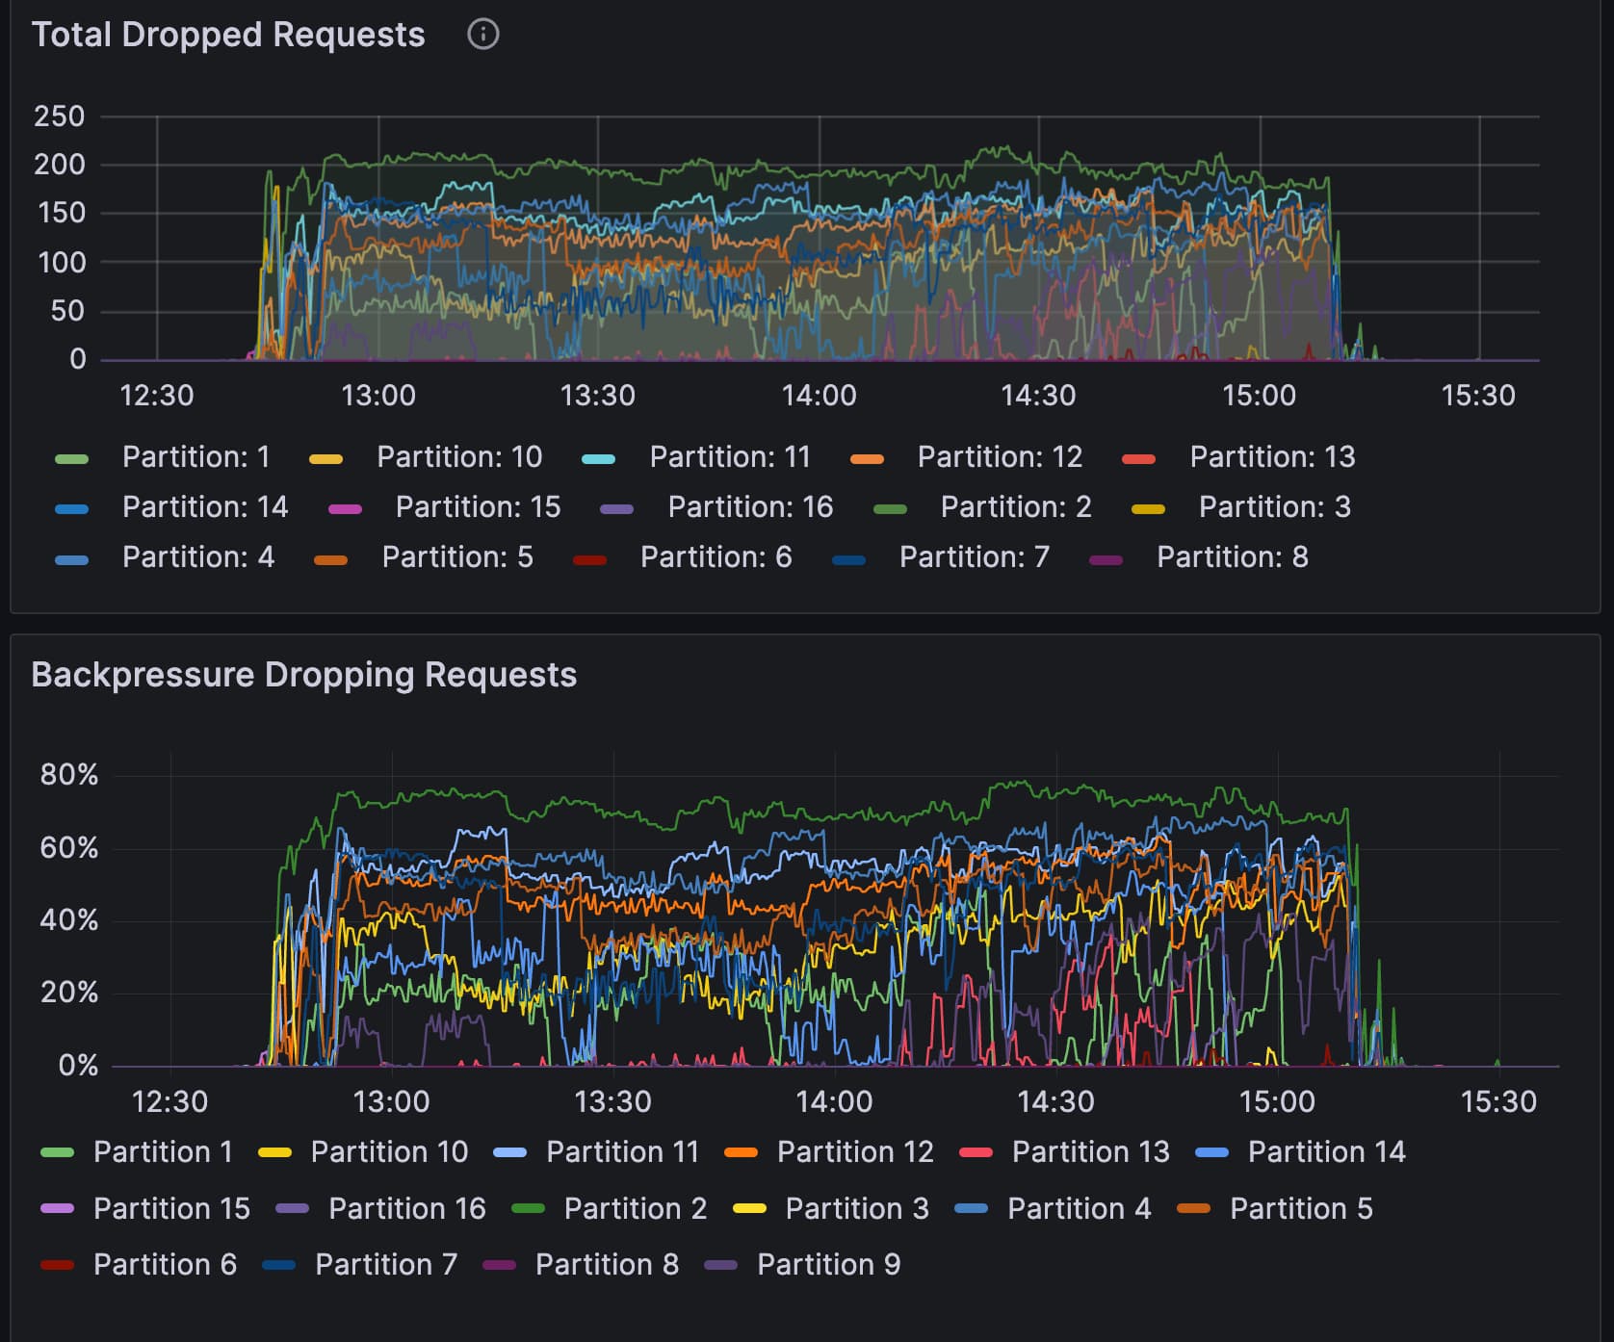Click the info icon next to Total Dropped Requests

tap(484, 34)
